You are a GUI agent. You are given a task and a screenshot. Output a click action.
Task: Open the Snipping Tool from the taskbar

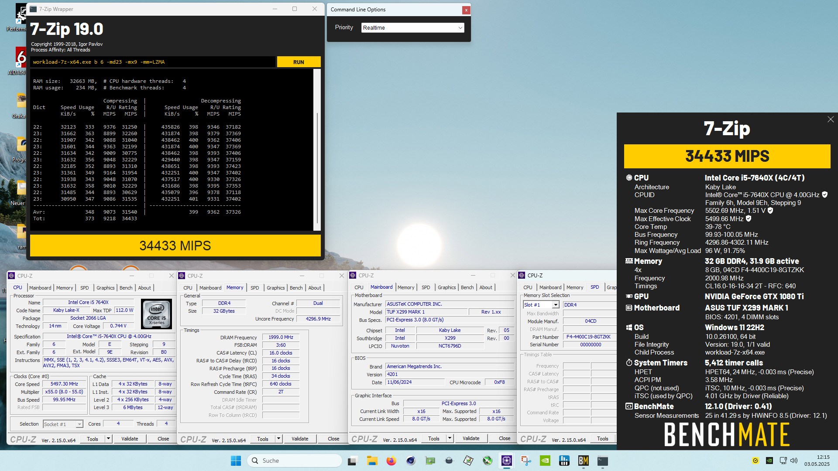click(526, 461)
